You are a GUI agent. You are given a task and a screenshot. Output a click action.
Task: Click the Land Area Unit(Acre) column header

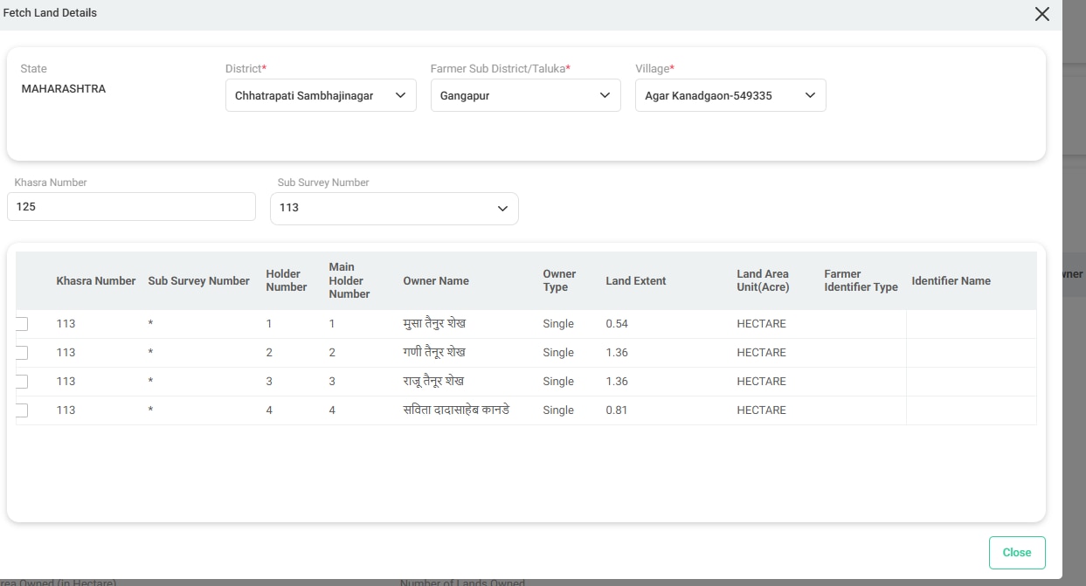[763, 280]
